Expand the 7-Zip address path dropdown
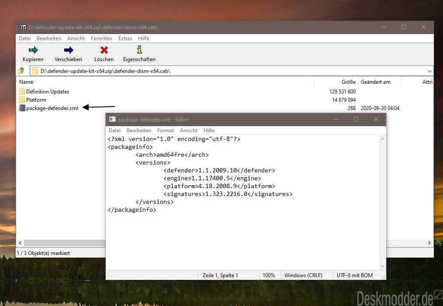This screenshot has height=306, width=443. [x=430, y=71]
